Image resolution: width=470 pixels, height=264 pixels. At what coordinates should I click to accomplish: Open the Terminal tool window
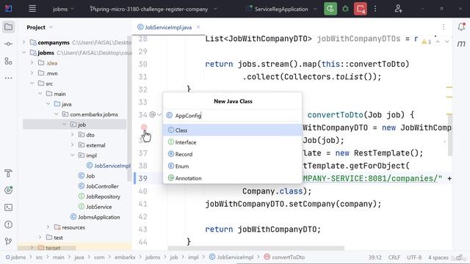(x=8, y=207)
